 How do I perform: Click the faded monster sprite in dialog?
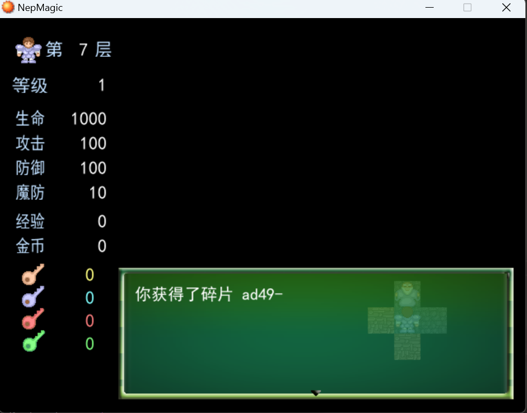click(407, 294)
